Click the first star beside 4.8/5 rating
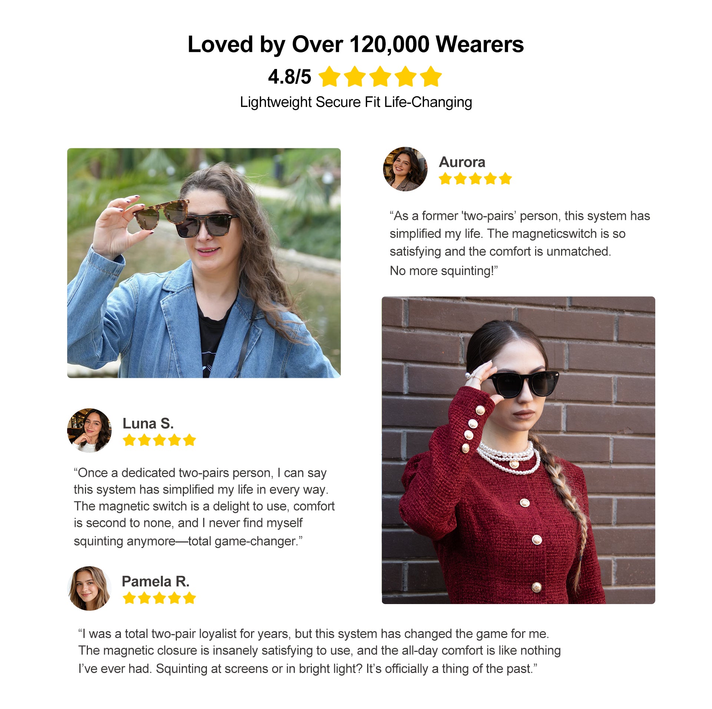The width and height of the screenshot is (712, 709). click(329, 77)
